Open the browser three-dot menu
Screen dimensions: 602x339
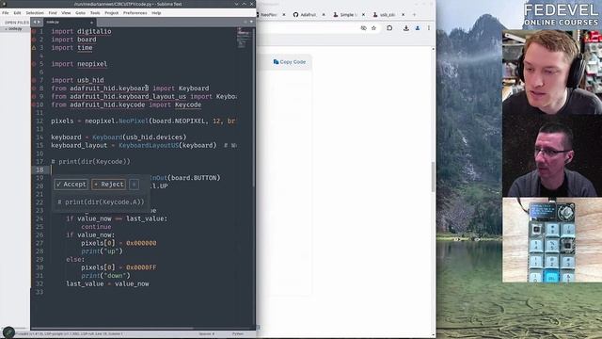(x=429, y=28)
